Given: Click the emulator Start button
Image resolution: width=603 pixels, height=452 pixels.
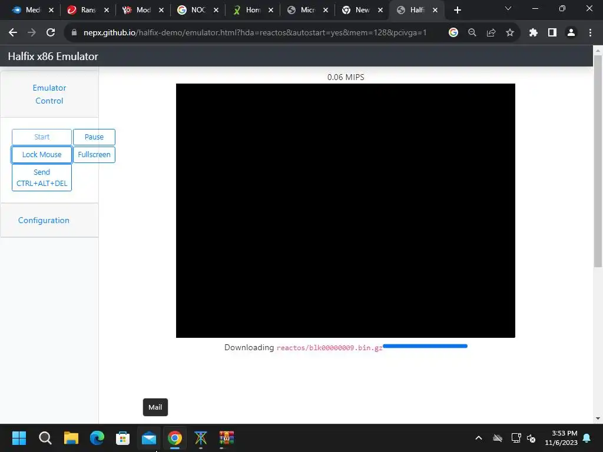Looking at the screenshot, I should [x=42, y=137].
